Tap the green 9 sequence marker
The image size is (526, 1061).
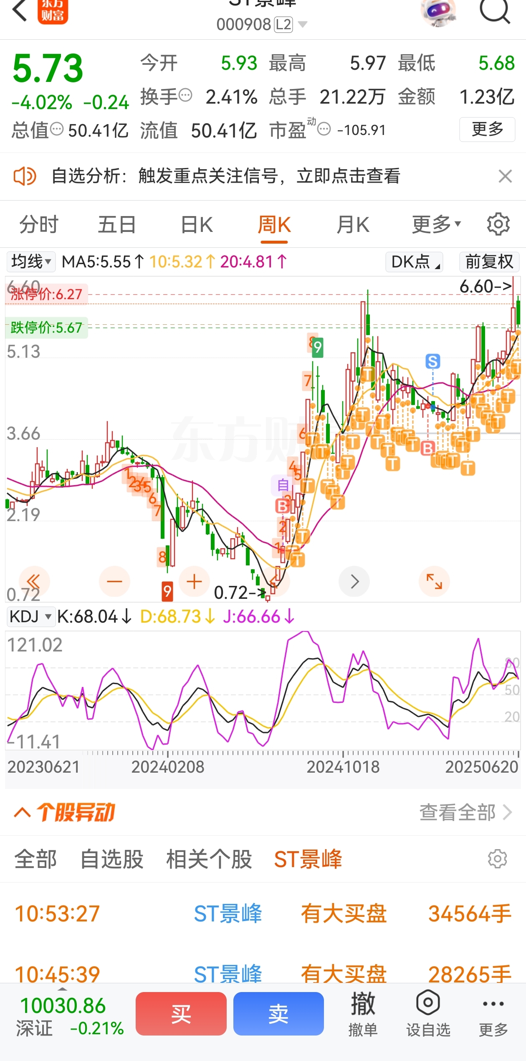[x=318, y=347]
